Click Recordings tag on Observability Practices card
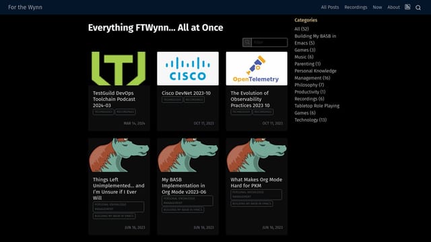 263,112
